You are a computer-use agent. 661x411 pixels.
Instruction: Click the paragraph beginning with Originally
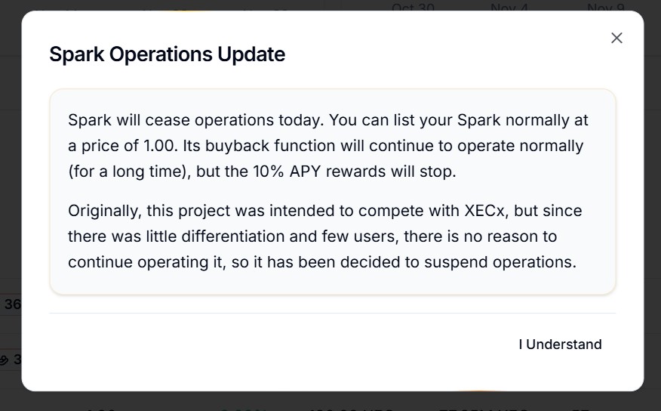(324, 236)
